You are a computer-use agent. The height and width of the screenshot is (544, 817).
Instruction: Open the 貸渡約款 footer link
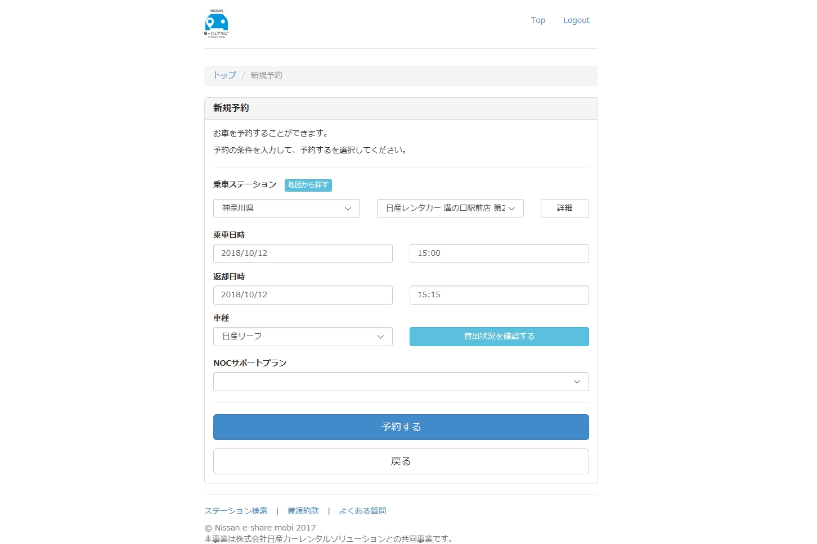(303, 511)
